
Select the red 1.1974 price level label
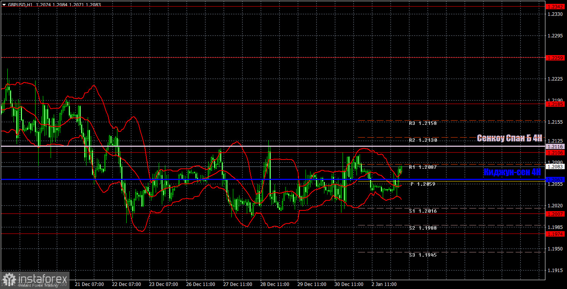[555, 234]
